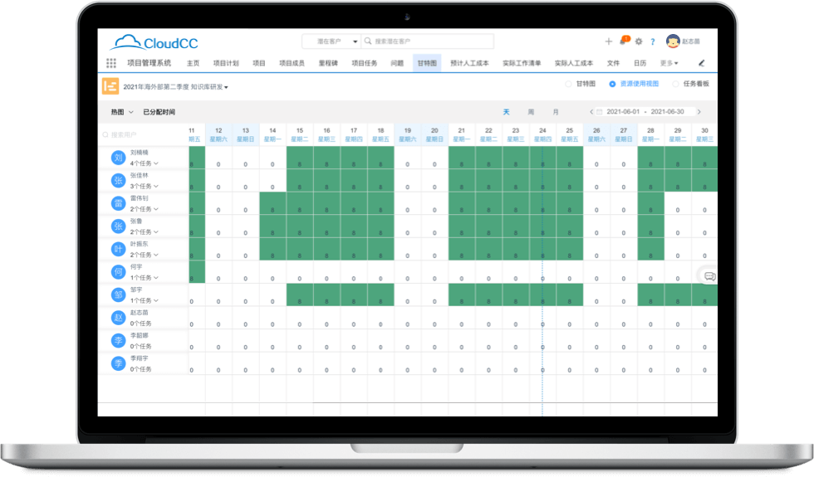
Task: Open the chat bubble widget icon
Action: 709,276
